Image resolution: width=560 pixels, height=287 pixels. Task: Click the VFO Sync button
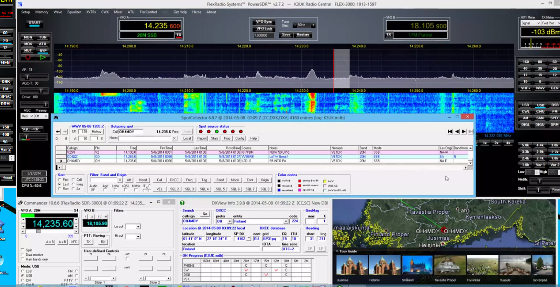point(264,22)
